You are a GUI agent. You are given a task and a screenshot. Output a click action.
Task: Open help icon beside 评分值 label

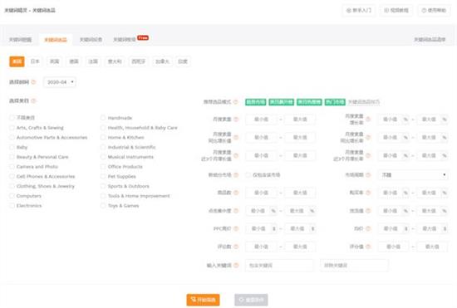pyautogui.click(x=368, y=247)
